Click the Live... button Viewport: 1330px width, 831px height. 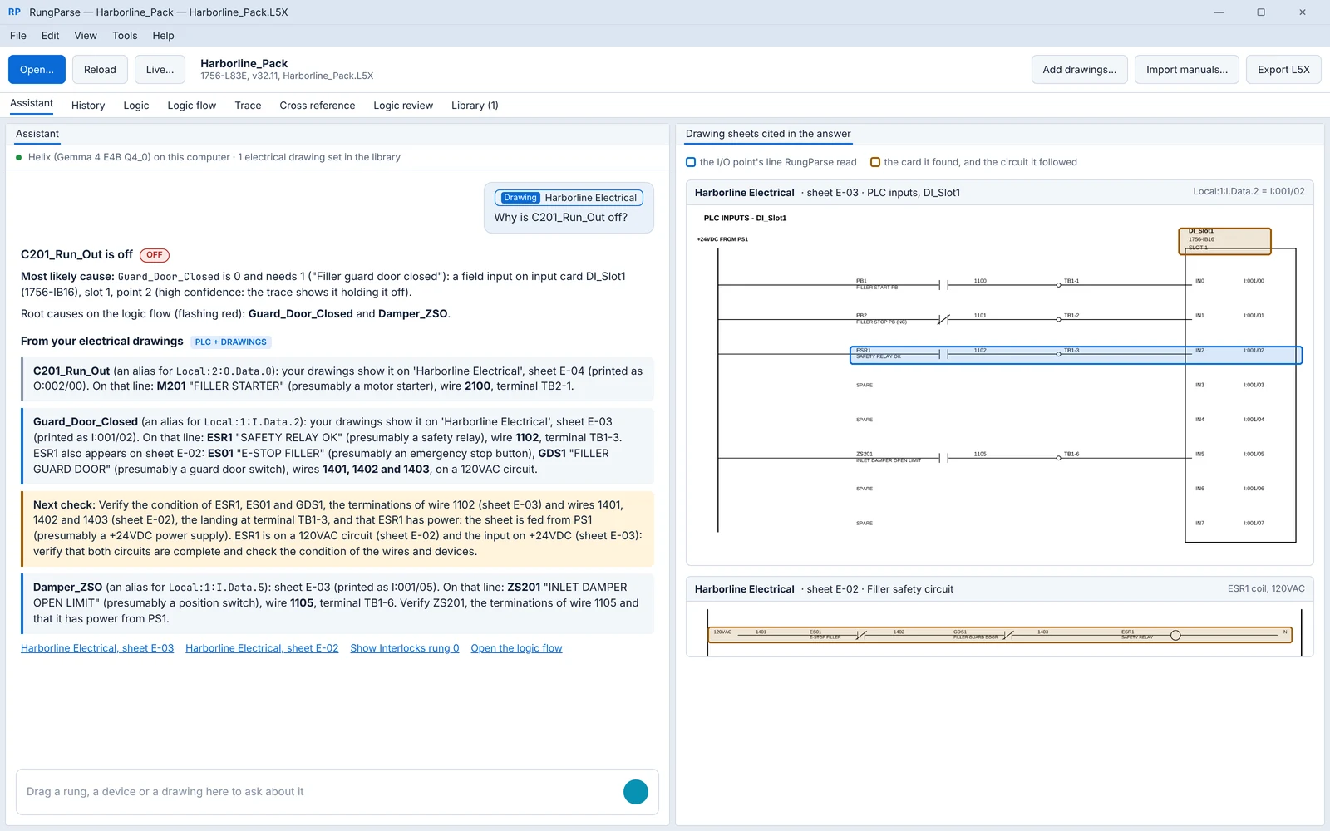point(160,70)
